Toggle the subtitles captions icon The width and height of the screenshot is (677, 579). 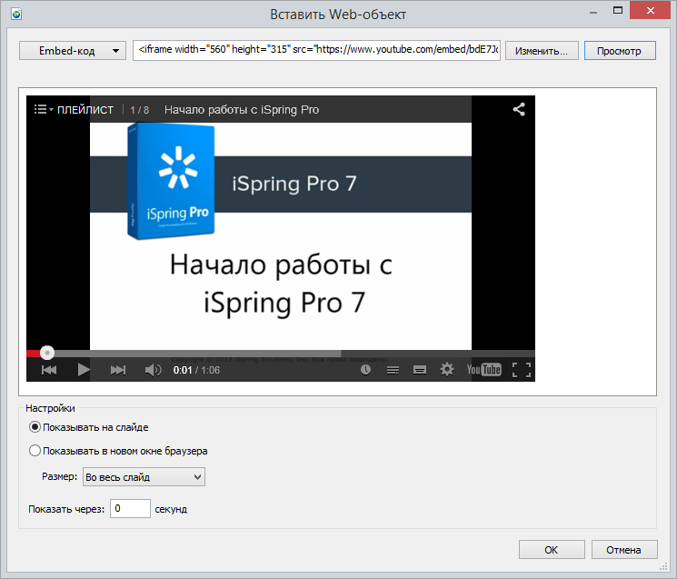420,370
